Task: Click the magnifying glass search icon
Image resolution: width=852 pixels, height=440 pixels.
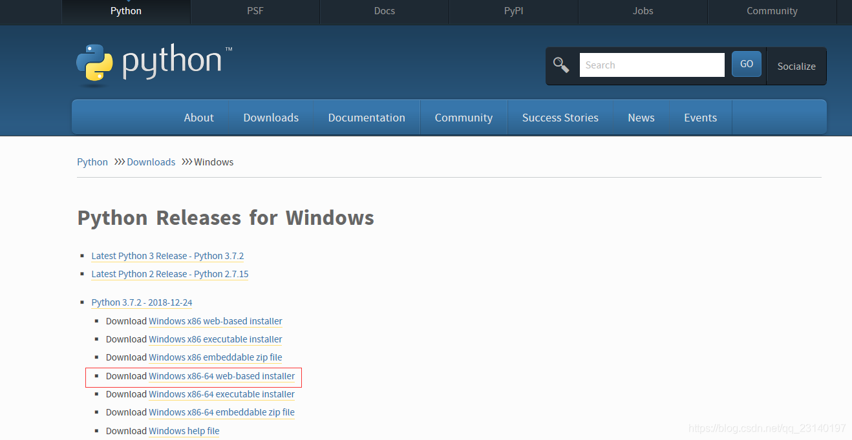Action: [x=561, y=65]
